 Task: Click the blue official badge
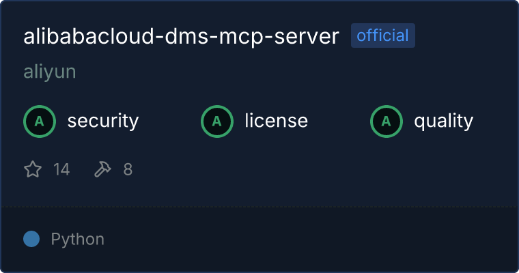(383, 35)
